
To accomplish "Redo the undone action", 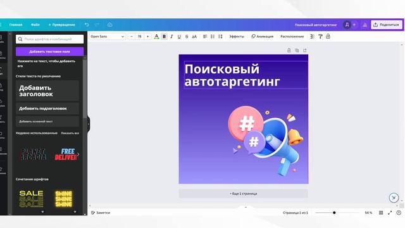I will click(x=97, y=25).
